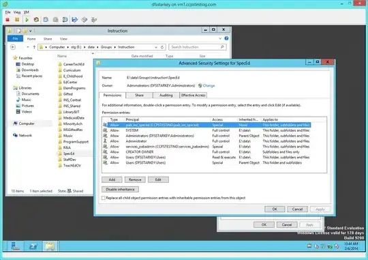
Task: Click the Reset VM toolbar icon
Action: 36,20
